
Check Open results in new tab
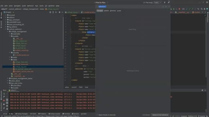coord(97,115)
